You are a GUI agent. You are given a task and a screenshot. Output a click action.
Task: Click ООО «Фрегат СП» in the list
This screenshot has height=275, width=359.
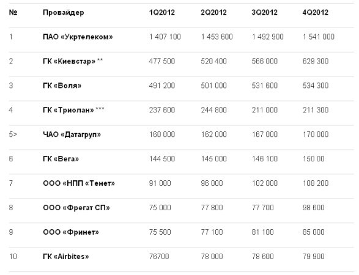[76, 208]
